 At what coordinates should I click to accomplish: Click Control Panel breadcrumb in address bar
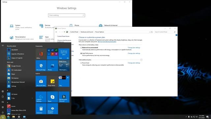(x=74, y=32)
